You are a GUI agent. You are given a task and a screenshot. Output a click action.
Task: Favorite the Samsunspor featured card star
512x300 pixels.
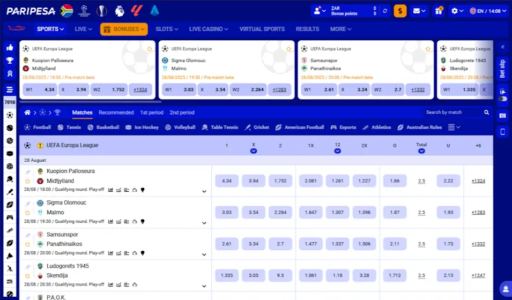point(428,49)
